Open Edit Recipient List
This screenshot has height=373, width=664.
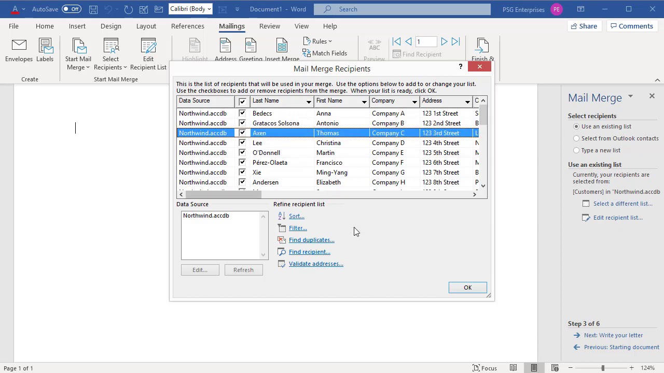click(x=148, y=54)
